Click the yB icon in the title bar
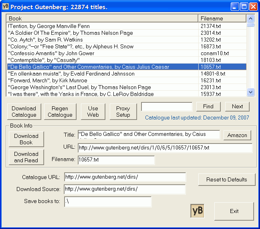260x229 pixels. [6, 6]
